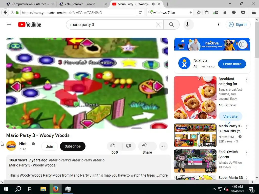259x194 pixels.
Task: Open Firefox hamburger menu
Action: (x=253, y=13)
